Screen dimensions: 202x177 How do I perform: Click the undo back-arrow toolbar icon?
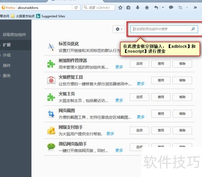click(x=156, y=8)
